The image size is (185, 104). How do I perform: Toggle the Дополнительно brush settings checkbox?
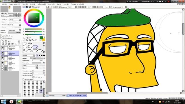click(23, 79)
